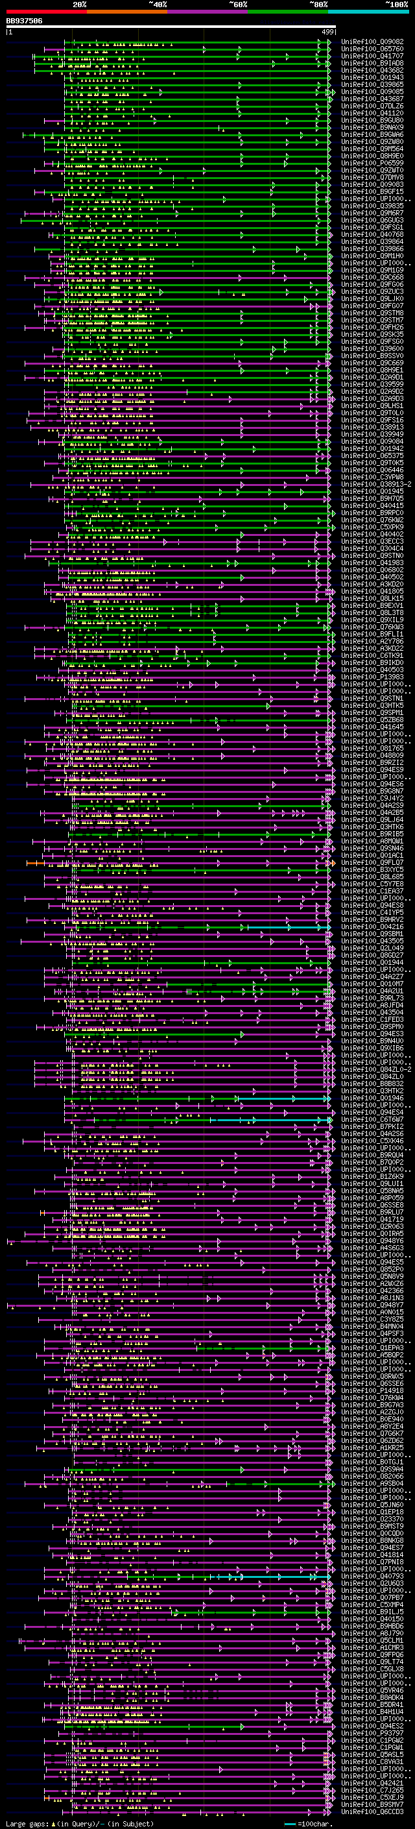
Task: Click the purple ~60% legend color bar
Action: [208, 12]
